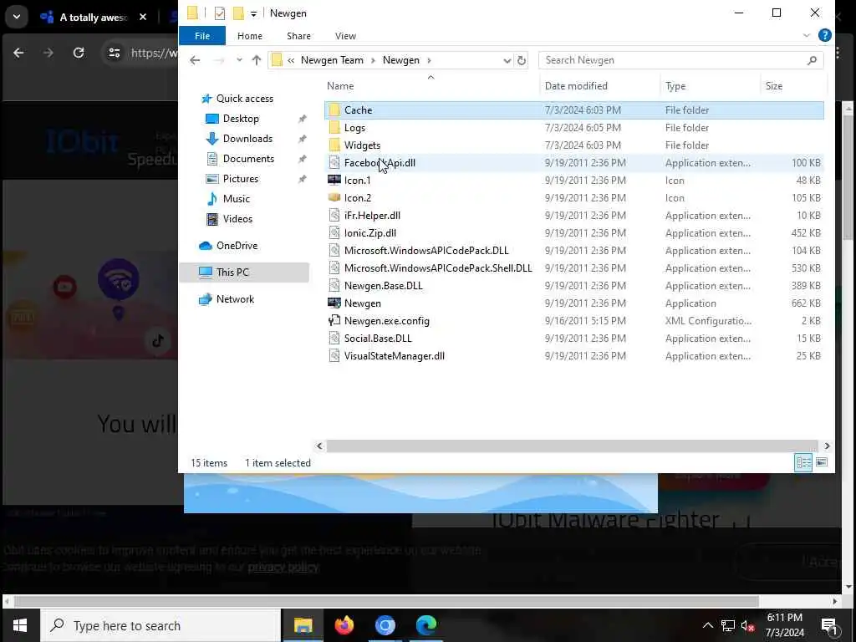This screenshot has width=856, height=642.
Task: Open Customize Quick Access Toolbar dropdown
Action: [254, 13]
